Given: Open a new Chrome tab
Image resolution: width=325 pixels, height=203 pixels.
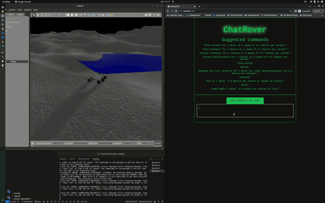Looking at the screenshot, I should (199, 6).
